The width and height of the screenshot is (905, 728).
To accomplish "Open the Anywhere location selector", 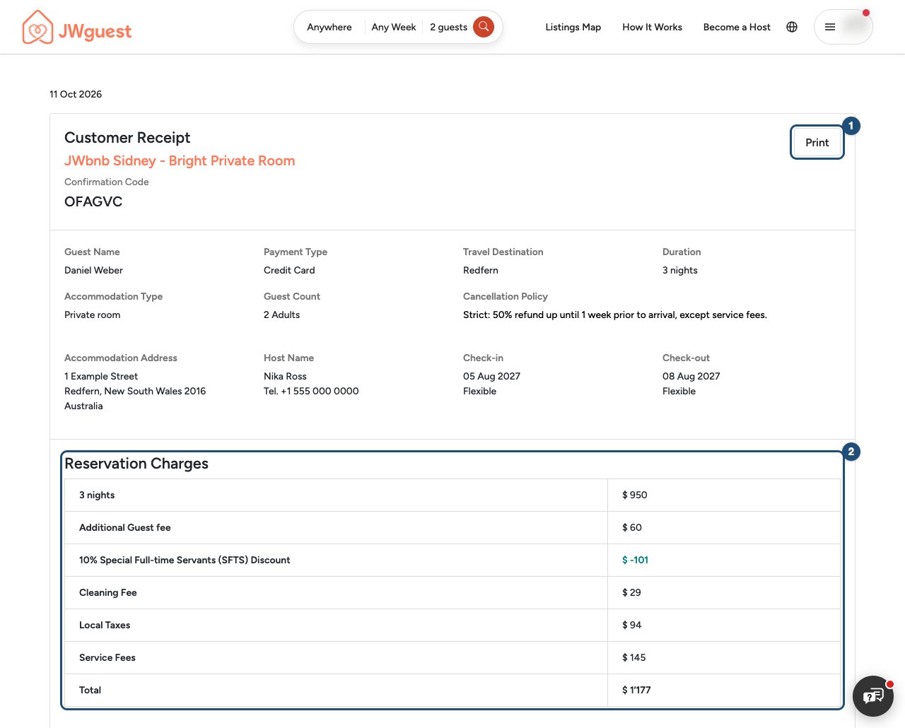I will point(329,27).
